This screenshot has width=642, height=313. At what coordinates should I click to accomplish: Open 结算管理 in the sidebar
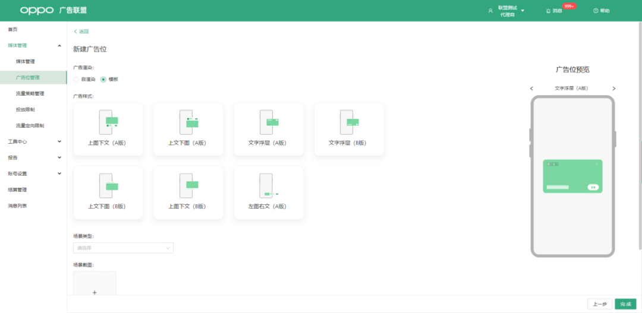[x=17, y=190]
